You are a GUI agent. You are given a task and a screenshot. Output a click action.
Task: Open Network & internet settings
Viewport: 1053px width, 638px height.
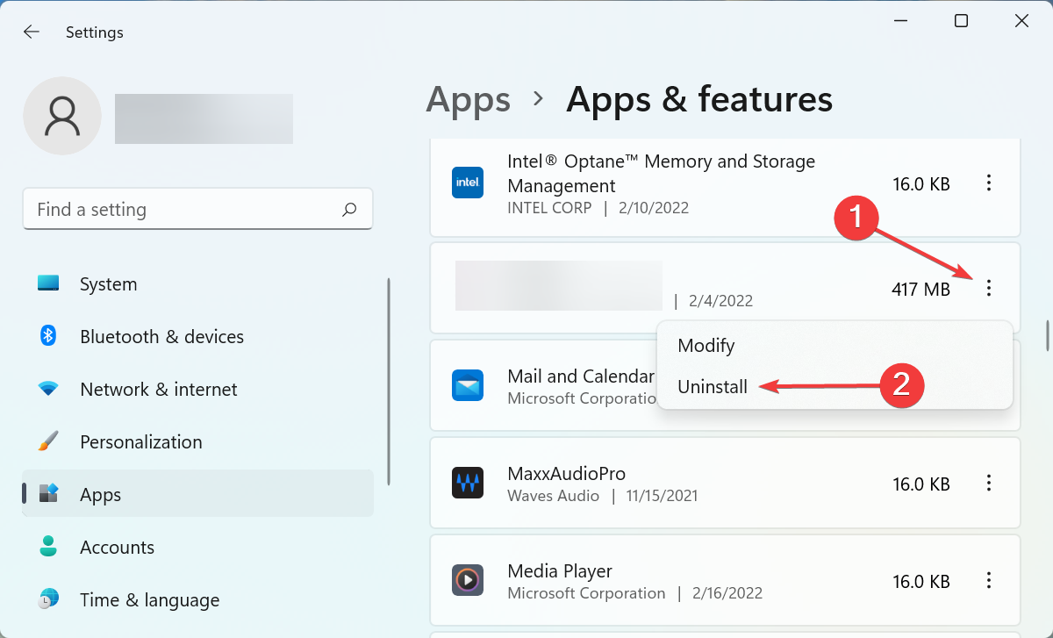tap(48, 389)
